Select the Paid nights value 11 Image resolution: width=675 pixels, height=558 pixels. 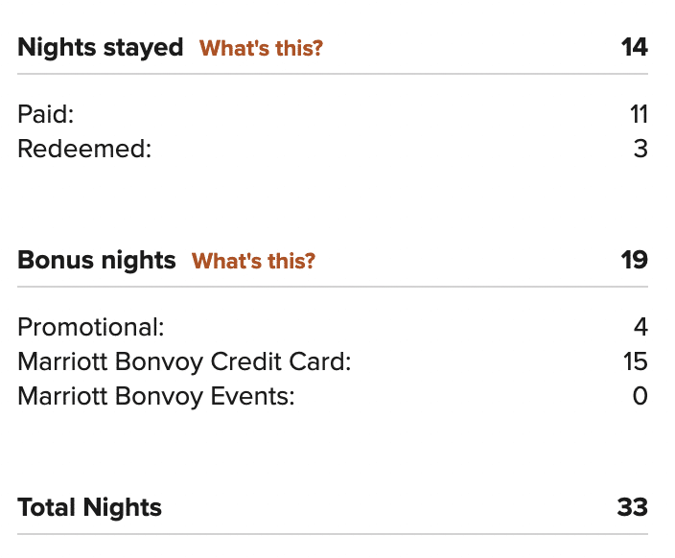tap(639, 115)
